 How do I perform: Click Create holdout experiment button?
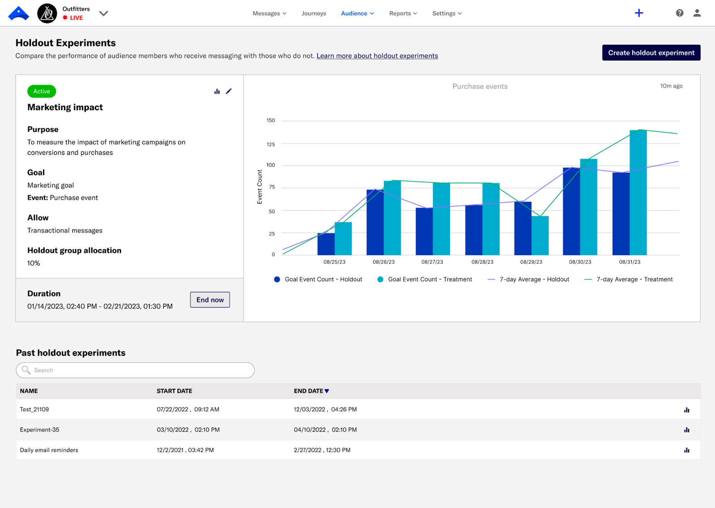(x=651, y=53)
